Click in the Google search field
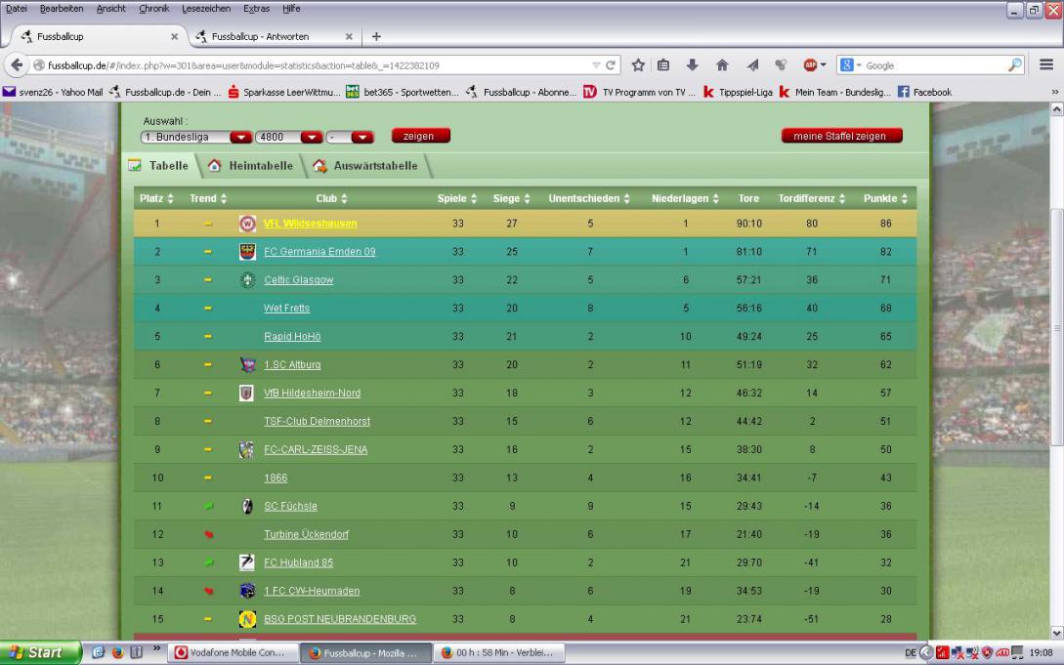The height and width of the screenshot is (665, 1064). [938, 65]
